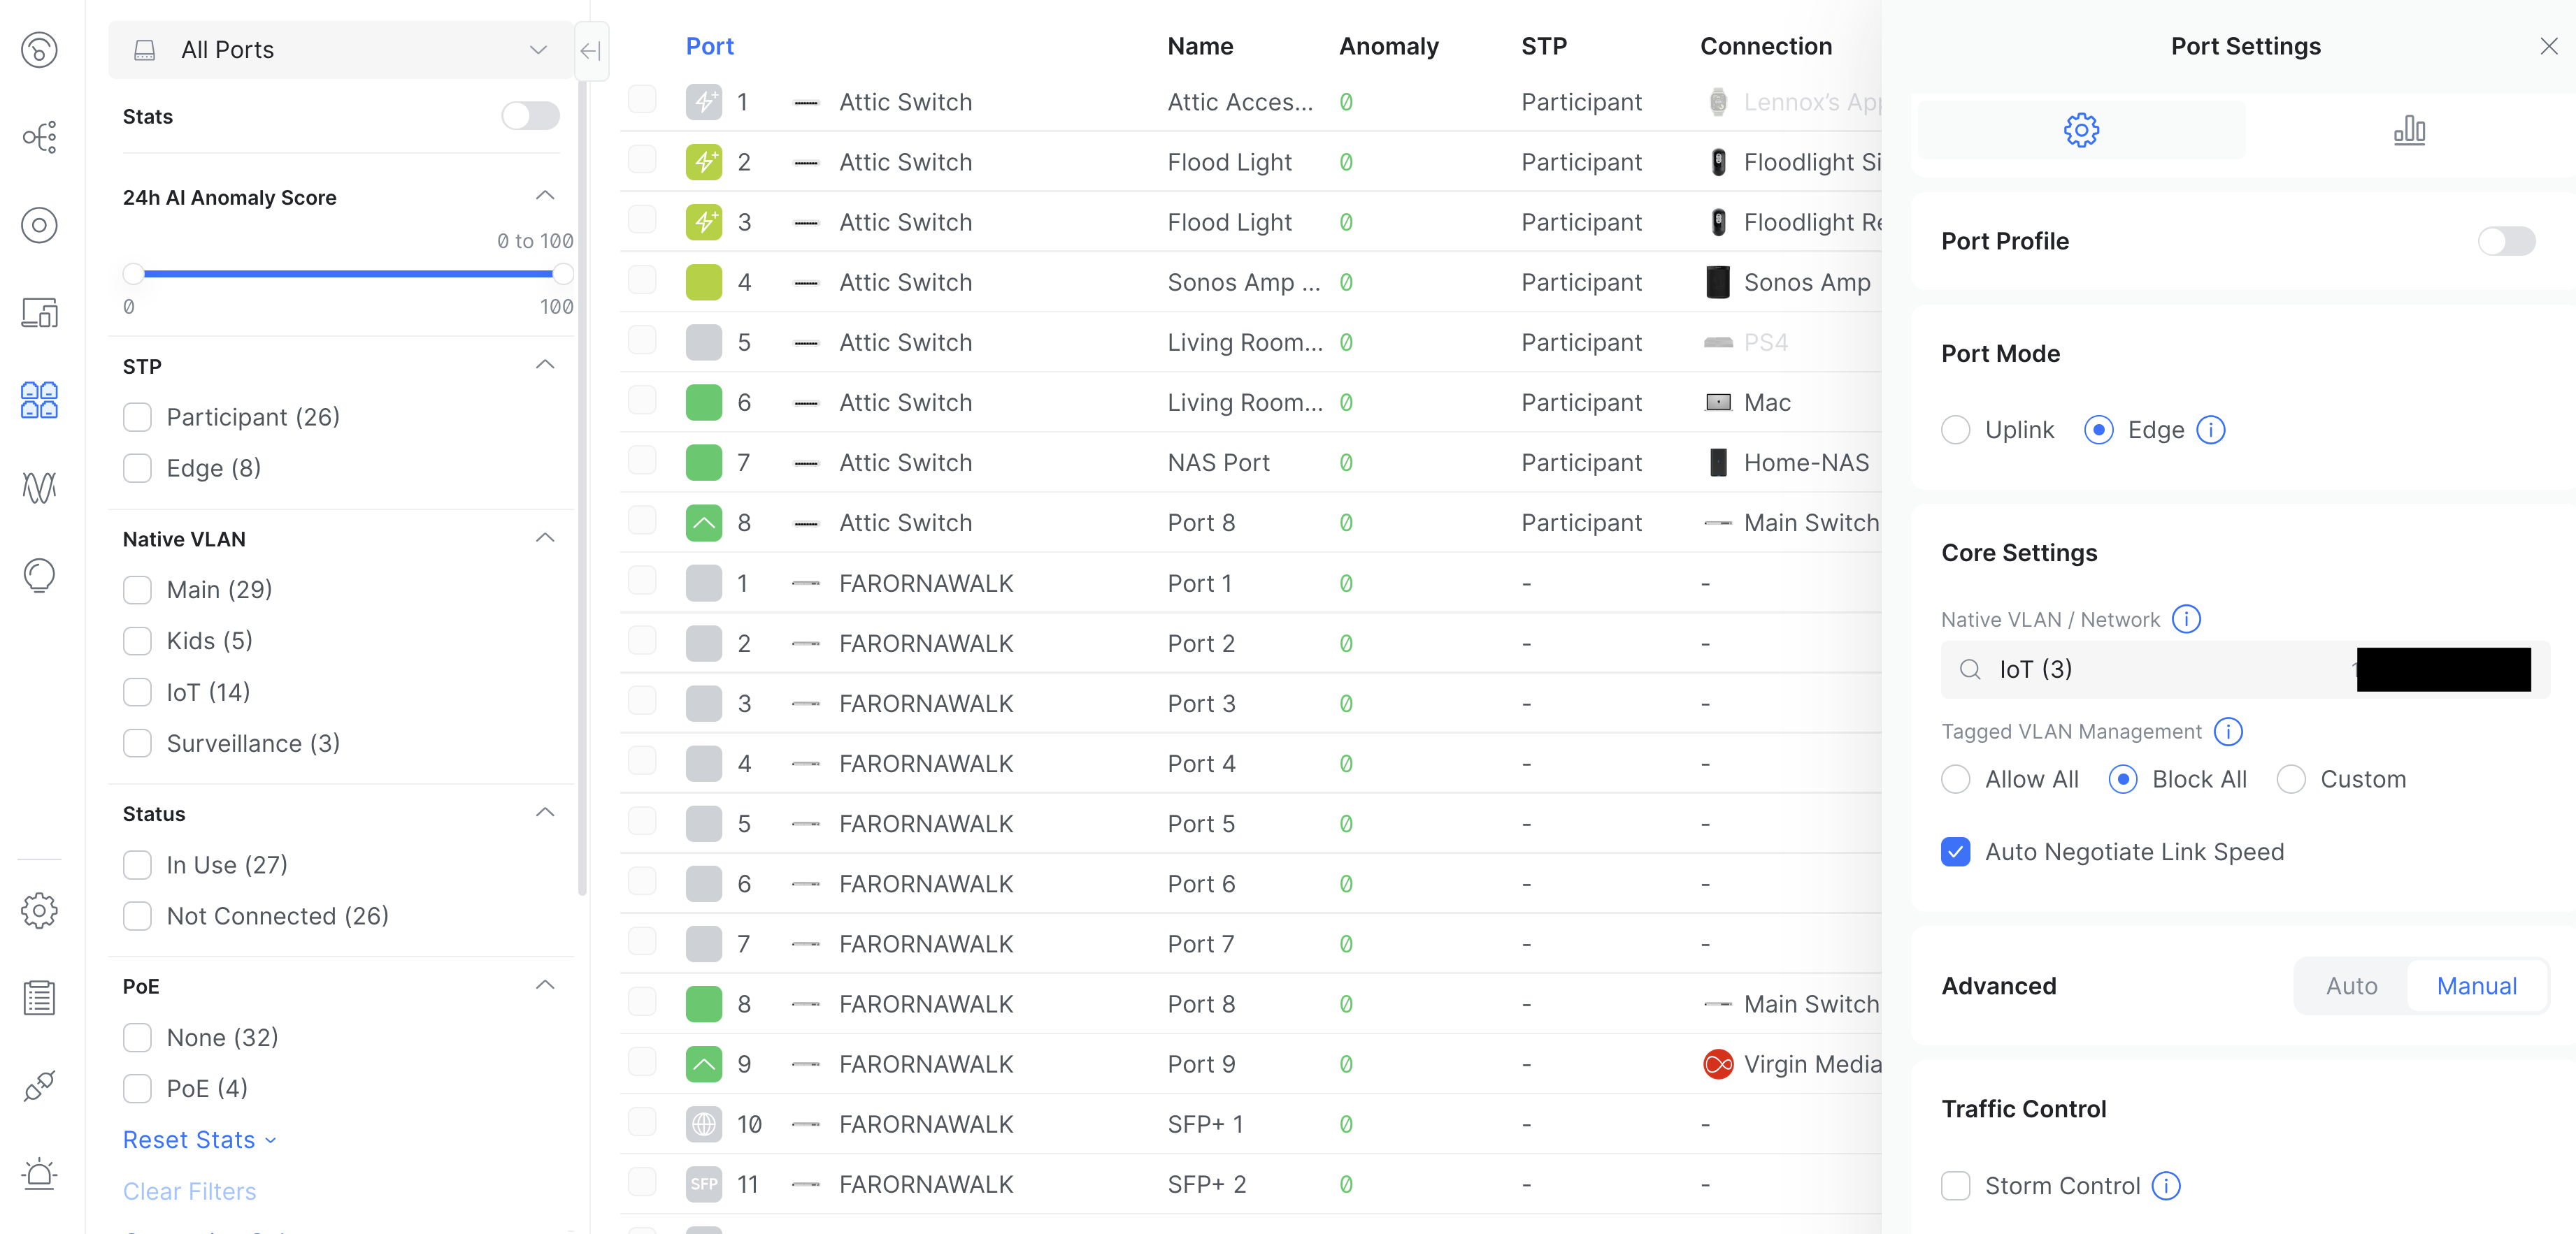
Task: Collapse the 24h AI Anomaly Score section
Action: [545, 196]
